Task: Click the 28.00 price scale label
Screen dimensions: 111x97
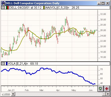Action: click(x=103, y=25)
